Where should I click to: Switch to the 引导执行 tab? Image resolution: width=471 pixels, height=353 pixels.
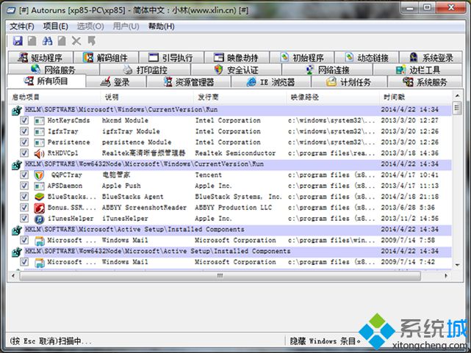point(171,57)
